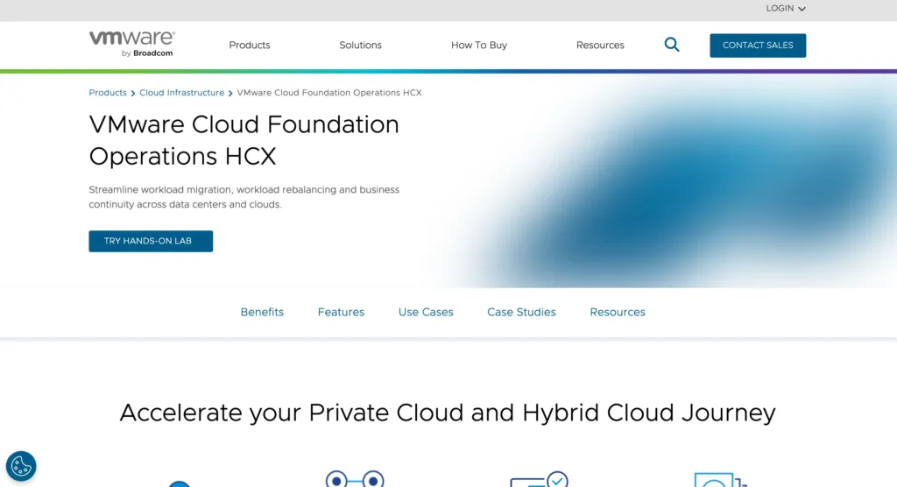The width and height of the screenshot is (897, 487).
Task: Click the page title VMware Cloud Foundation Operations HCX
Action: (x=244, y=140)
